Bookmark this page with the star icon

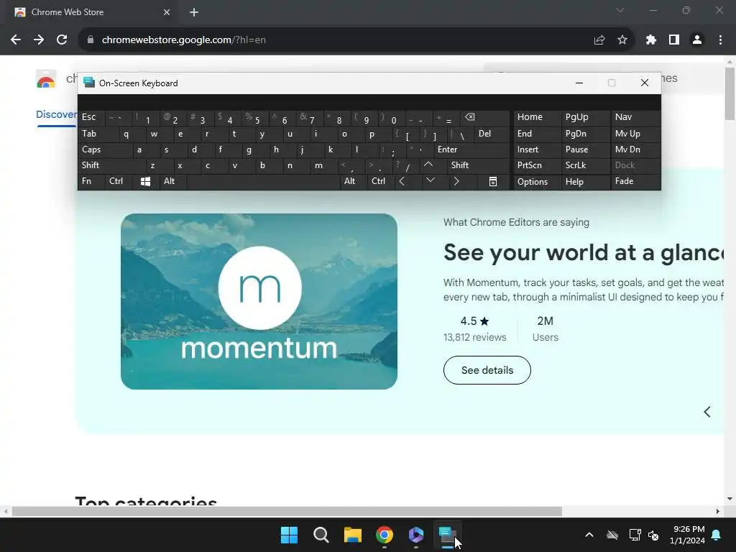pyautogui.click(x=622, y=40)
